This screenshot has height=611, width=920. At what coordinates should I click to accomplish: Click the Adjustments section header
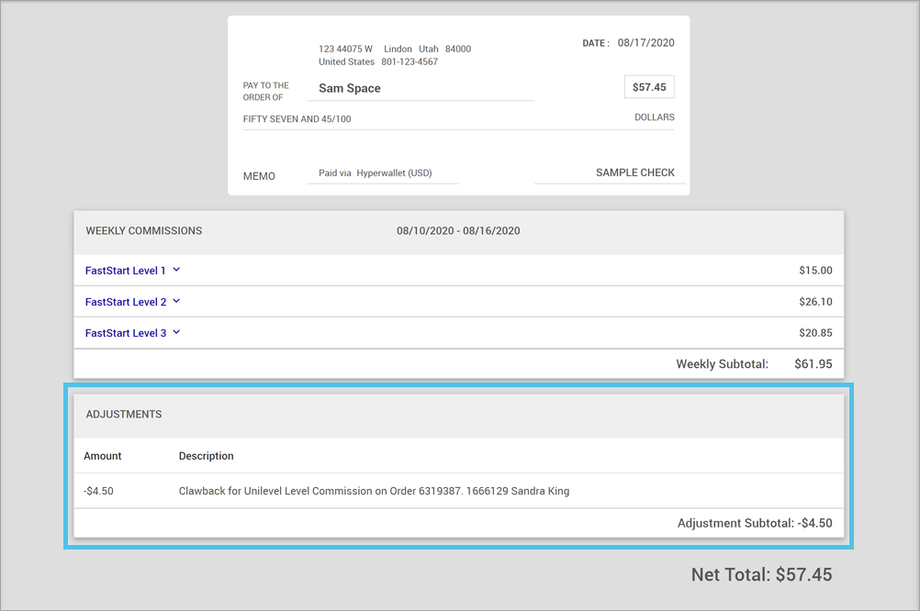124,415
